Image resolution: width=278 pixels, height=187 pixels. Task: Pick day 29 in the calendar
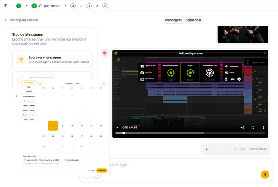click(101, 136)
